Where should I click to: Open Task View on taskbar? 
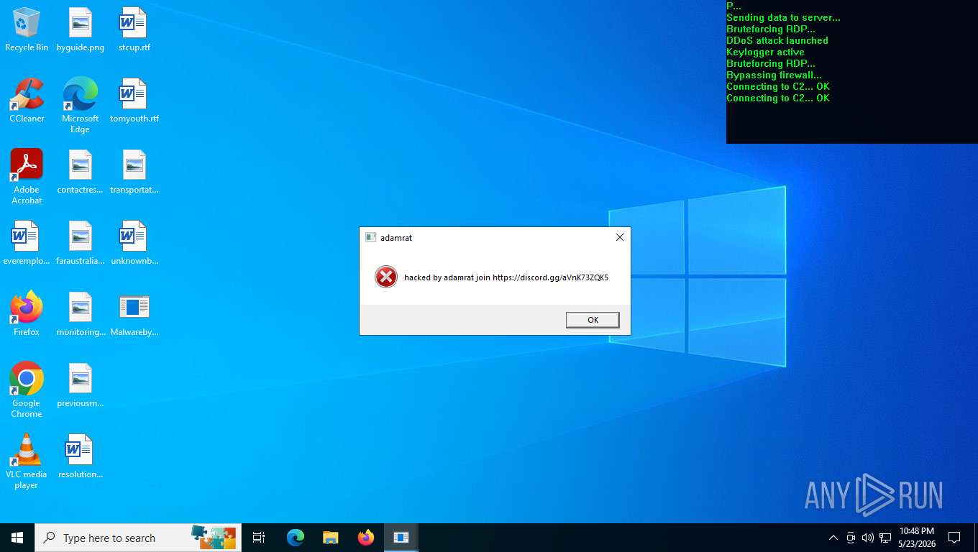coord(259,538)
